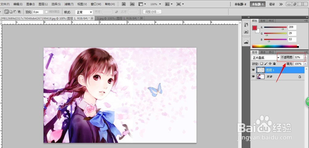The image size is (309, 148).
Task: Click the Lock transparent pixels icon
Action: 262,64
